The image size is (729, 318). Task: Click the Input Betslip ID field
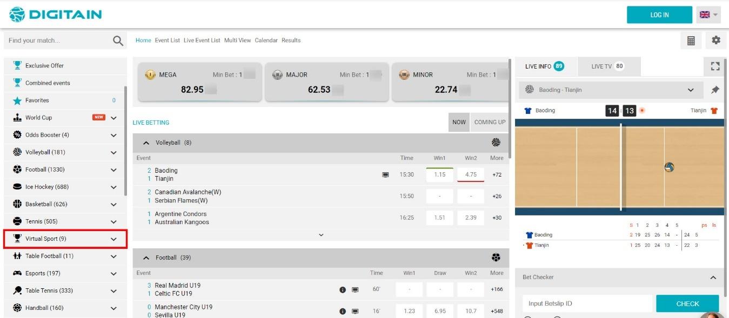(x=586, y=303)
